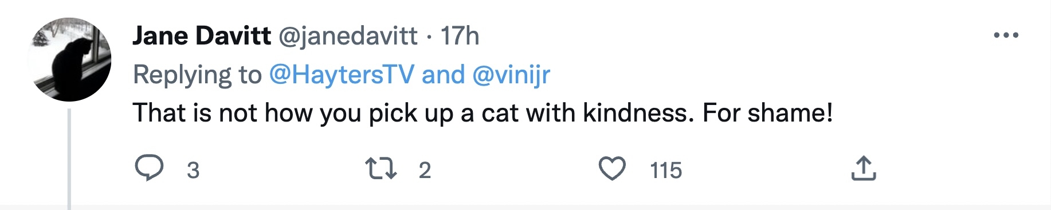The width and height of the screenshot is (1051, 210).
Task: Open the three-dot more options menu
Action: [x=1006, y=35]
